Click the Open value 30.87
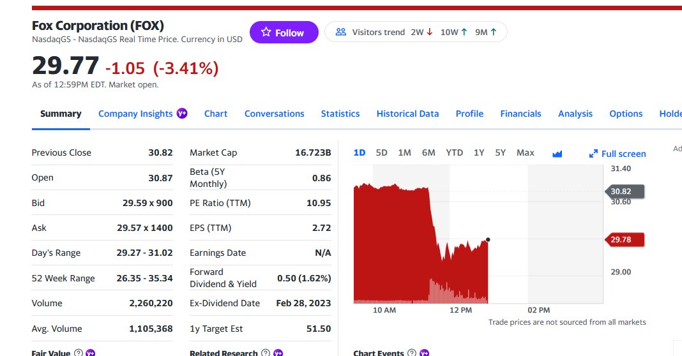The width and height of the screenshot is (682, 356). coord(160,178)
